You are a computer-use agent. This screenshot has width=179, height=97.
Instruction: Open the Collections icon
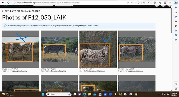tap(155, 3)
